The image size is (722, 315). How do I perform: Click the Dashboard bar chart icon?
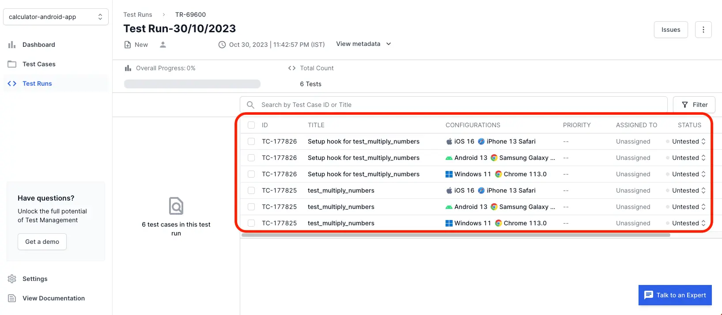point(12,45)
